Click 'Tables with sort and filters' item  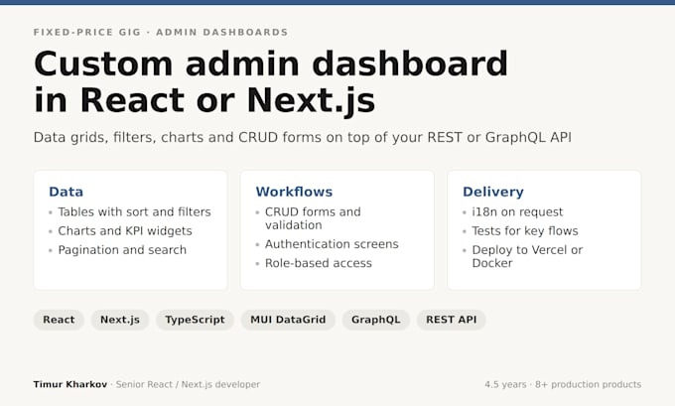point(134,211)
